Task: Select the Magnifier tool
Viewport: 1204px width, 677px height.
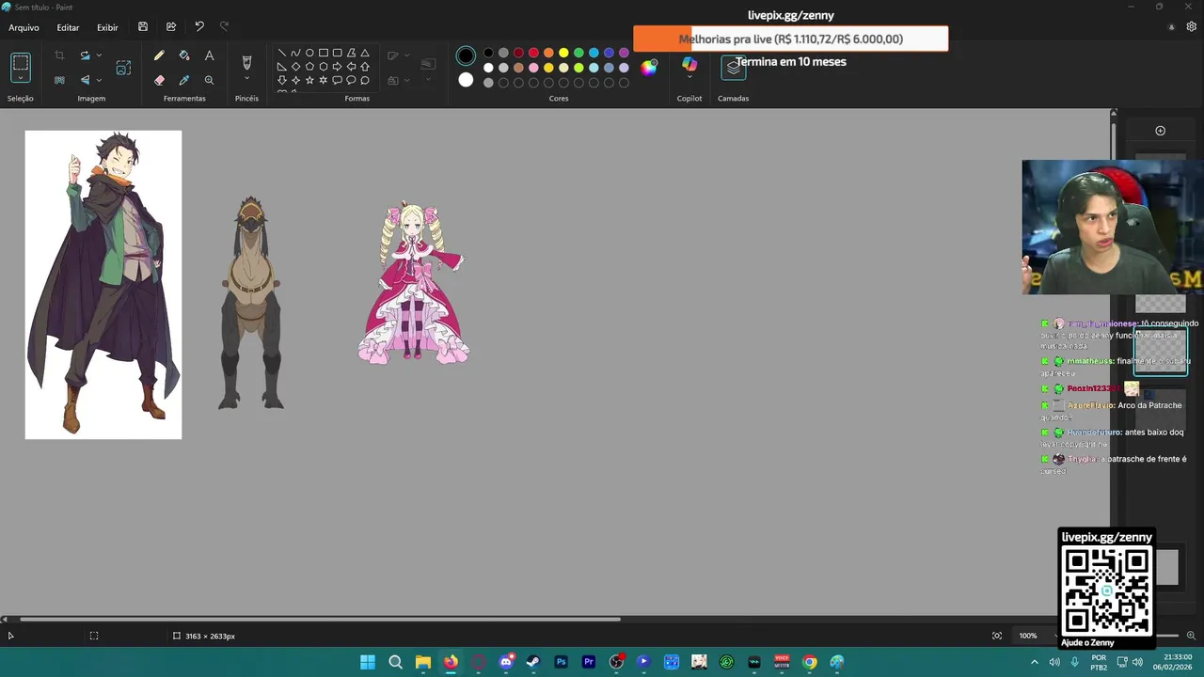Action: [x=209, y=80]
